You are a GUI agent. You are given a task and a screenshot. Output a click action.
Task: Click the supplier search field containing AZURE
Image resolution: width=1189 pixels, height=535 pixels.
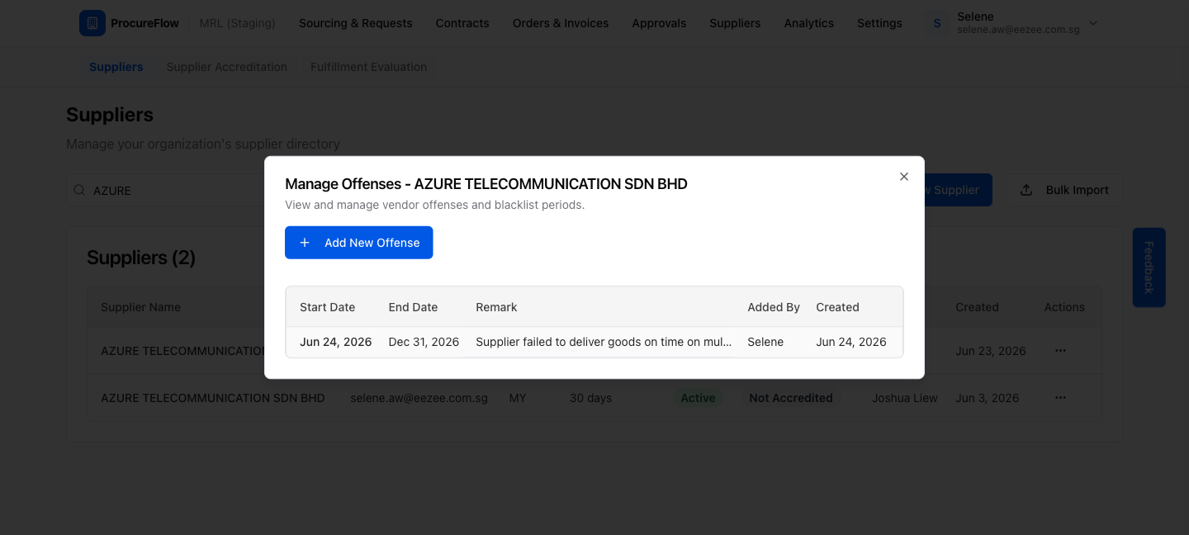coord(165,190)
